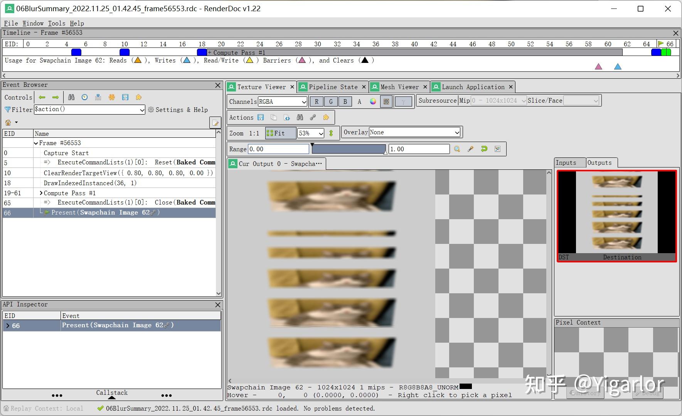Reset the range with the green undo arrow icon
Viewport: 682px width, 416px height.
tap(484, 149)
